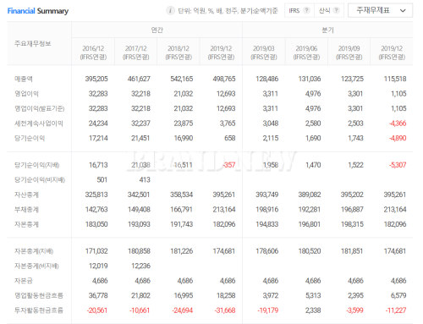Click the 183,050 total equity value
Screen dimensions: 423x324
click(96, 224)
